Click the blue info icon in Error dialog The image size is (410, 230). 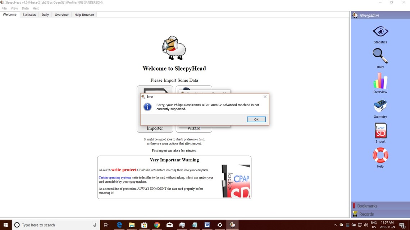pyautogui.click(x=147, y=107)
